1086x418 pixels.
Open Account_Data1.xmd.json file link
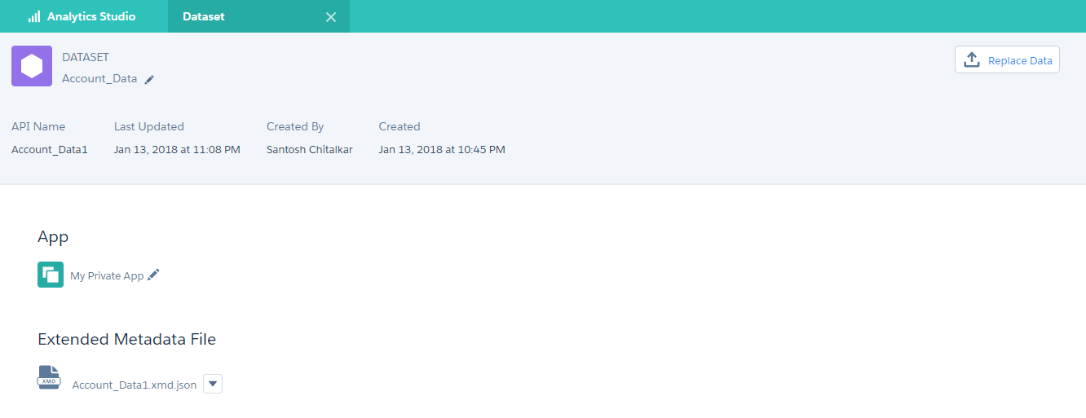135,385
